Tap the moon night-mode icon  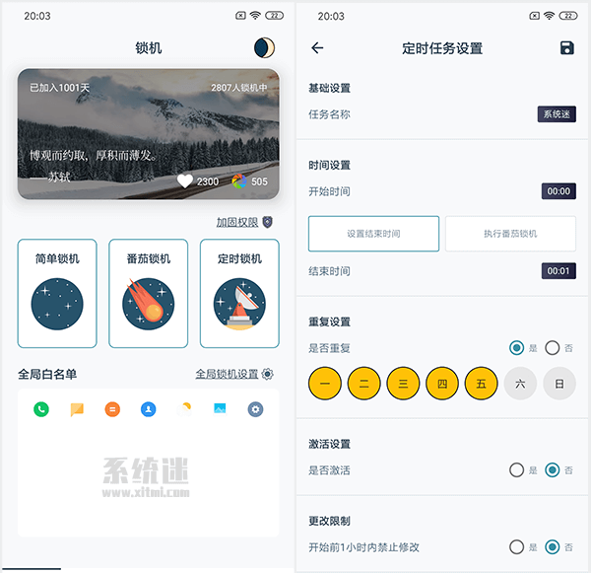click(x=263, y=47)
